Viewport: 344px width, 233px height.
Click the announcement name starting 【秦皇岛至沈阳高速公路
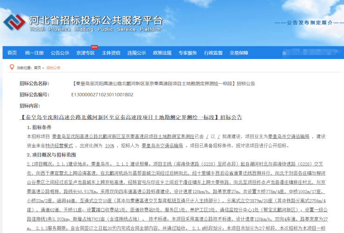click(x=163, y=84)
